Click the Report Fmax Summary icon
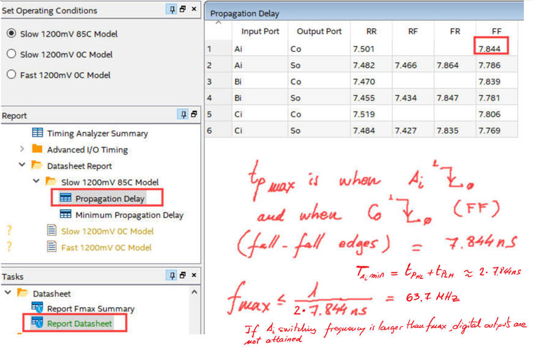 coord(37,308)
